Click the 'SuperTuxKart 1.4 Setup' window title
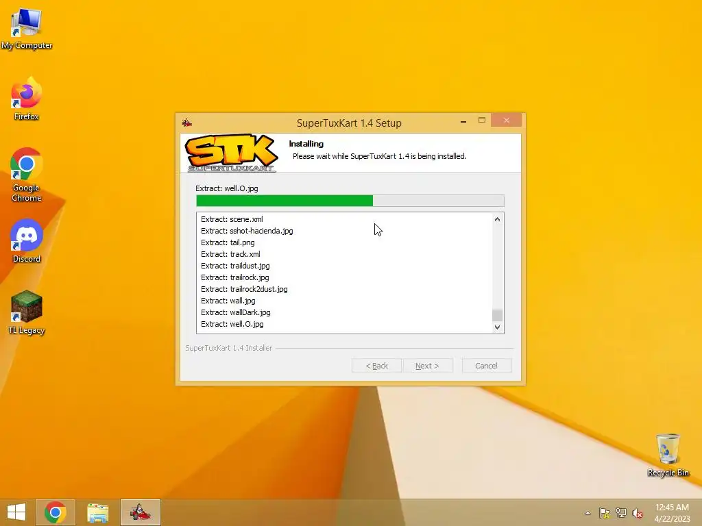Image resolution: width=702 pixels, height=526 pixels. tap(349, 123)
